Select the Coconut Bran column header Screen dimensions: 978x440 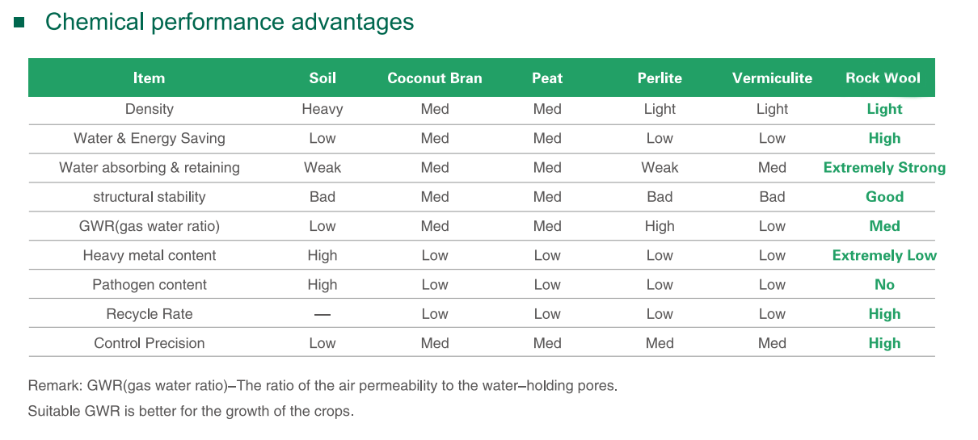tap(435, 78)
